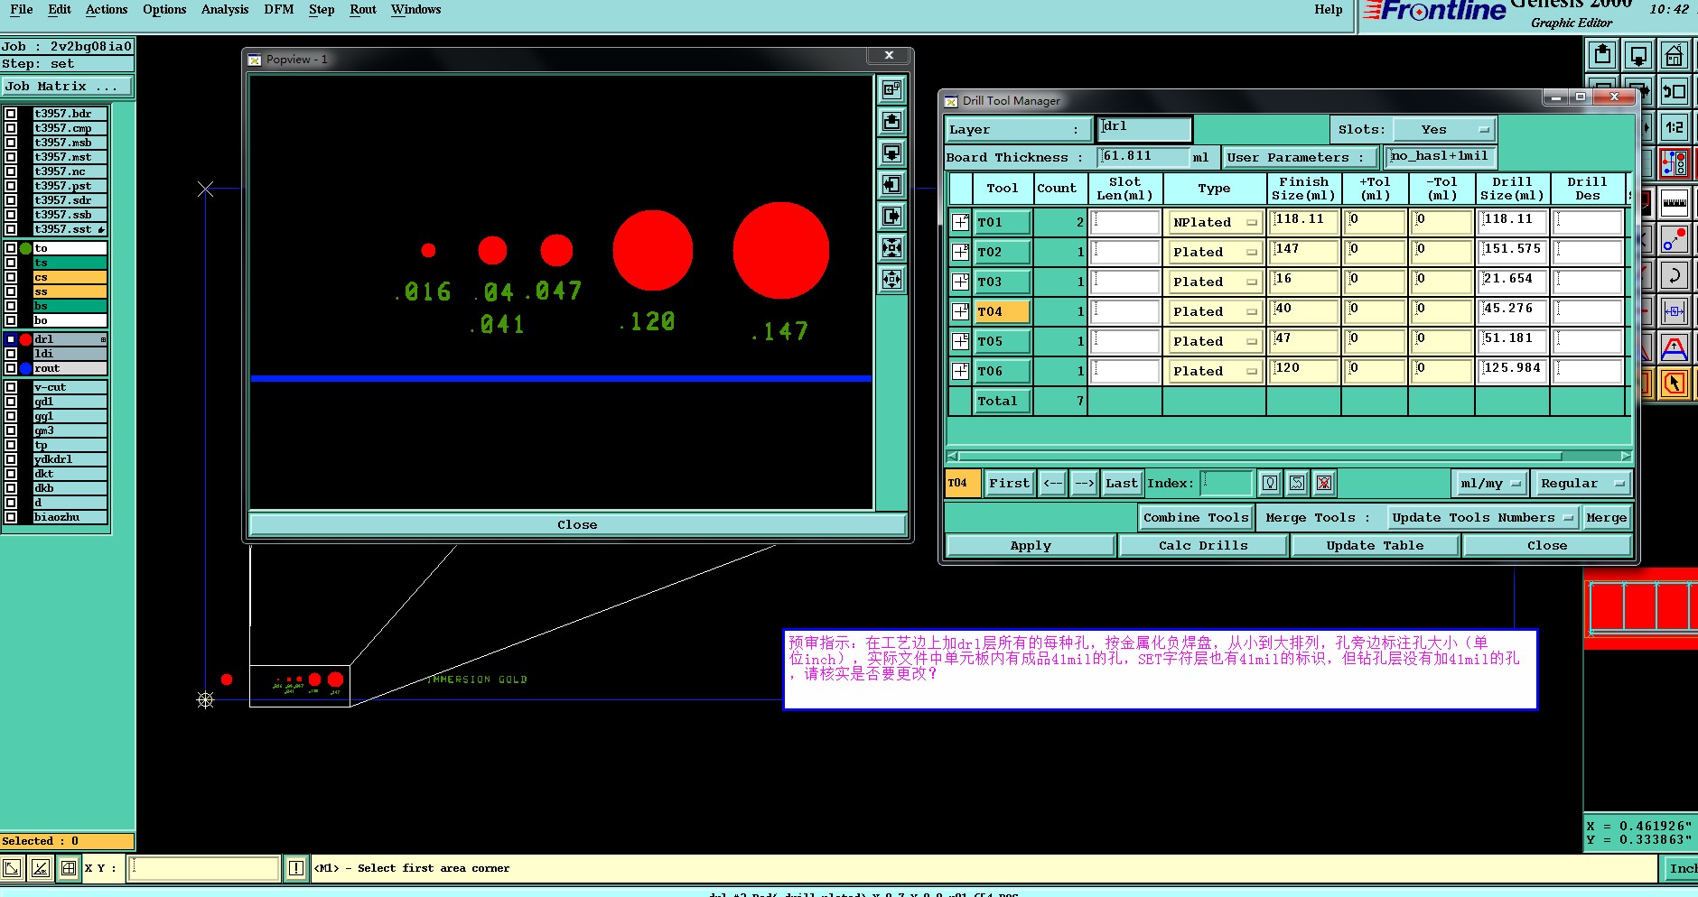The width and height of the screenshot is (1698, 897).
Task: Click the zoom-in converging arrows icon in Popview
Action: click(x=891, y=248)
